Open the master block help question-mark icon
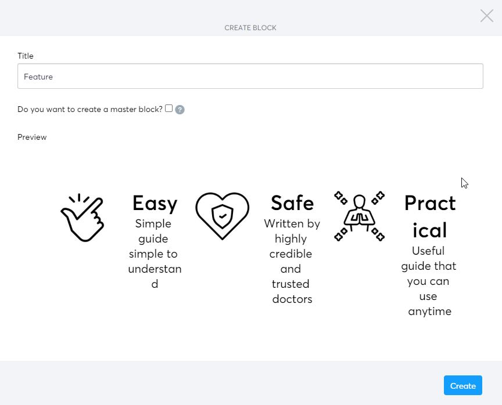Viewport: 502px width, 405px height. [x=180, y=110]
